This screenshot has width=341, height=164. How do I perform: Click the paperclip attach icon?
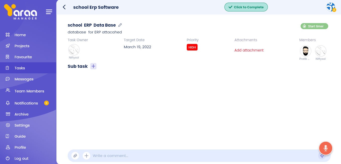tap(75, 156)
